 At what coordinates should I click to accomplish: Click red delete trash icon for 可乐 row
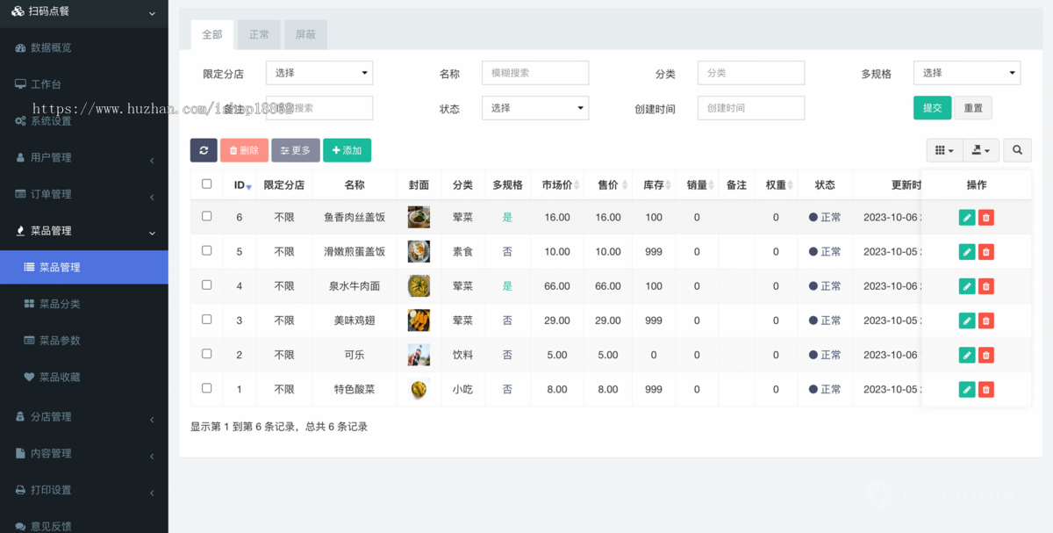[985, 355]
